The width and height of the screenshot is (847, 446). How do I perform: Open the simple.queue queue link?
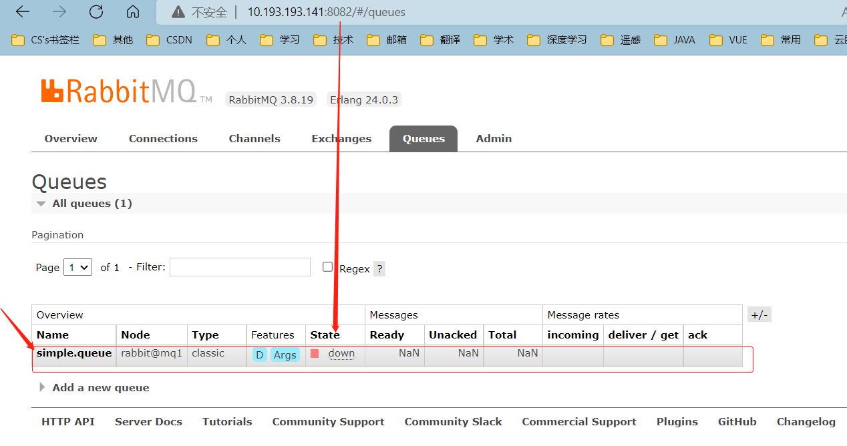(x=74, y=353)
